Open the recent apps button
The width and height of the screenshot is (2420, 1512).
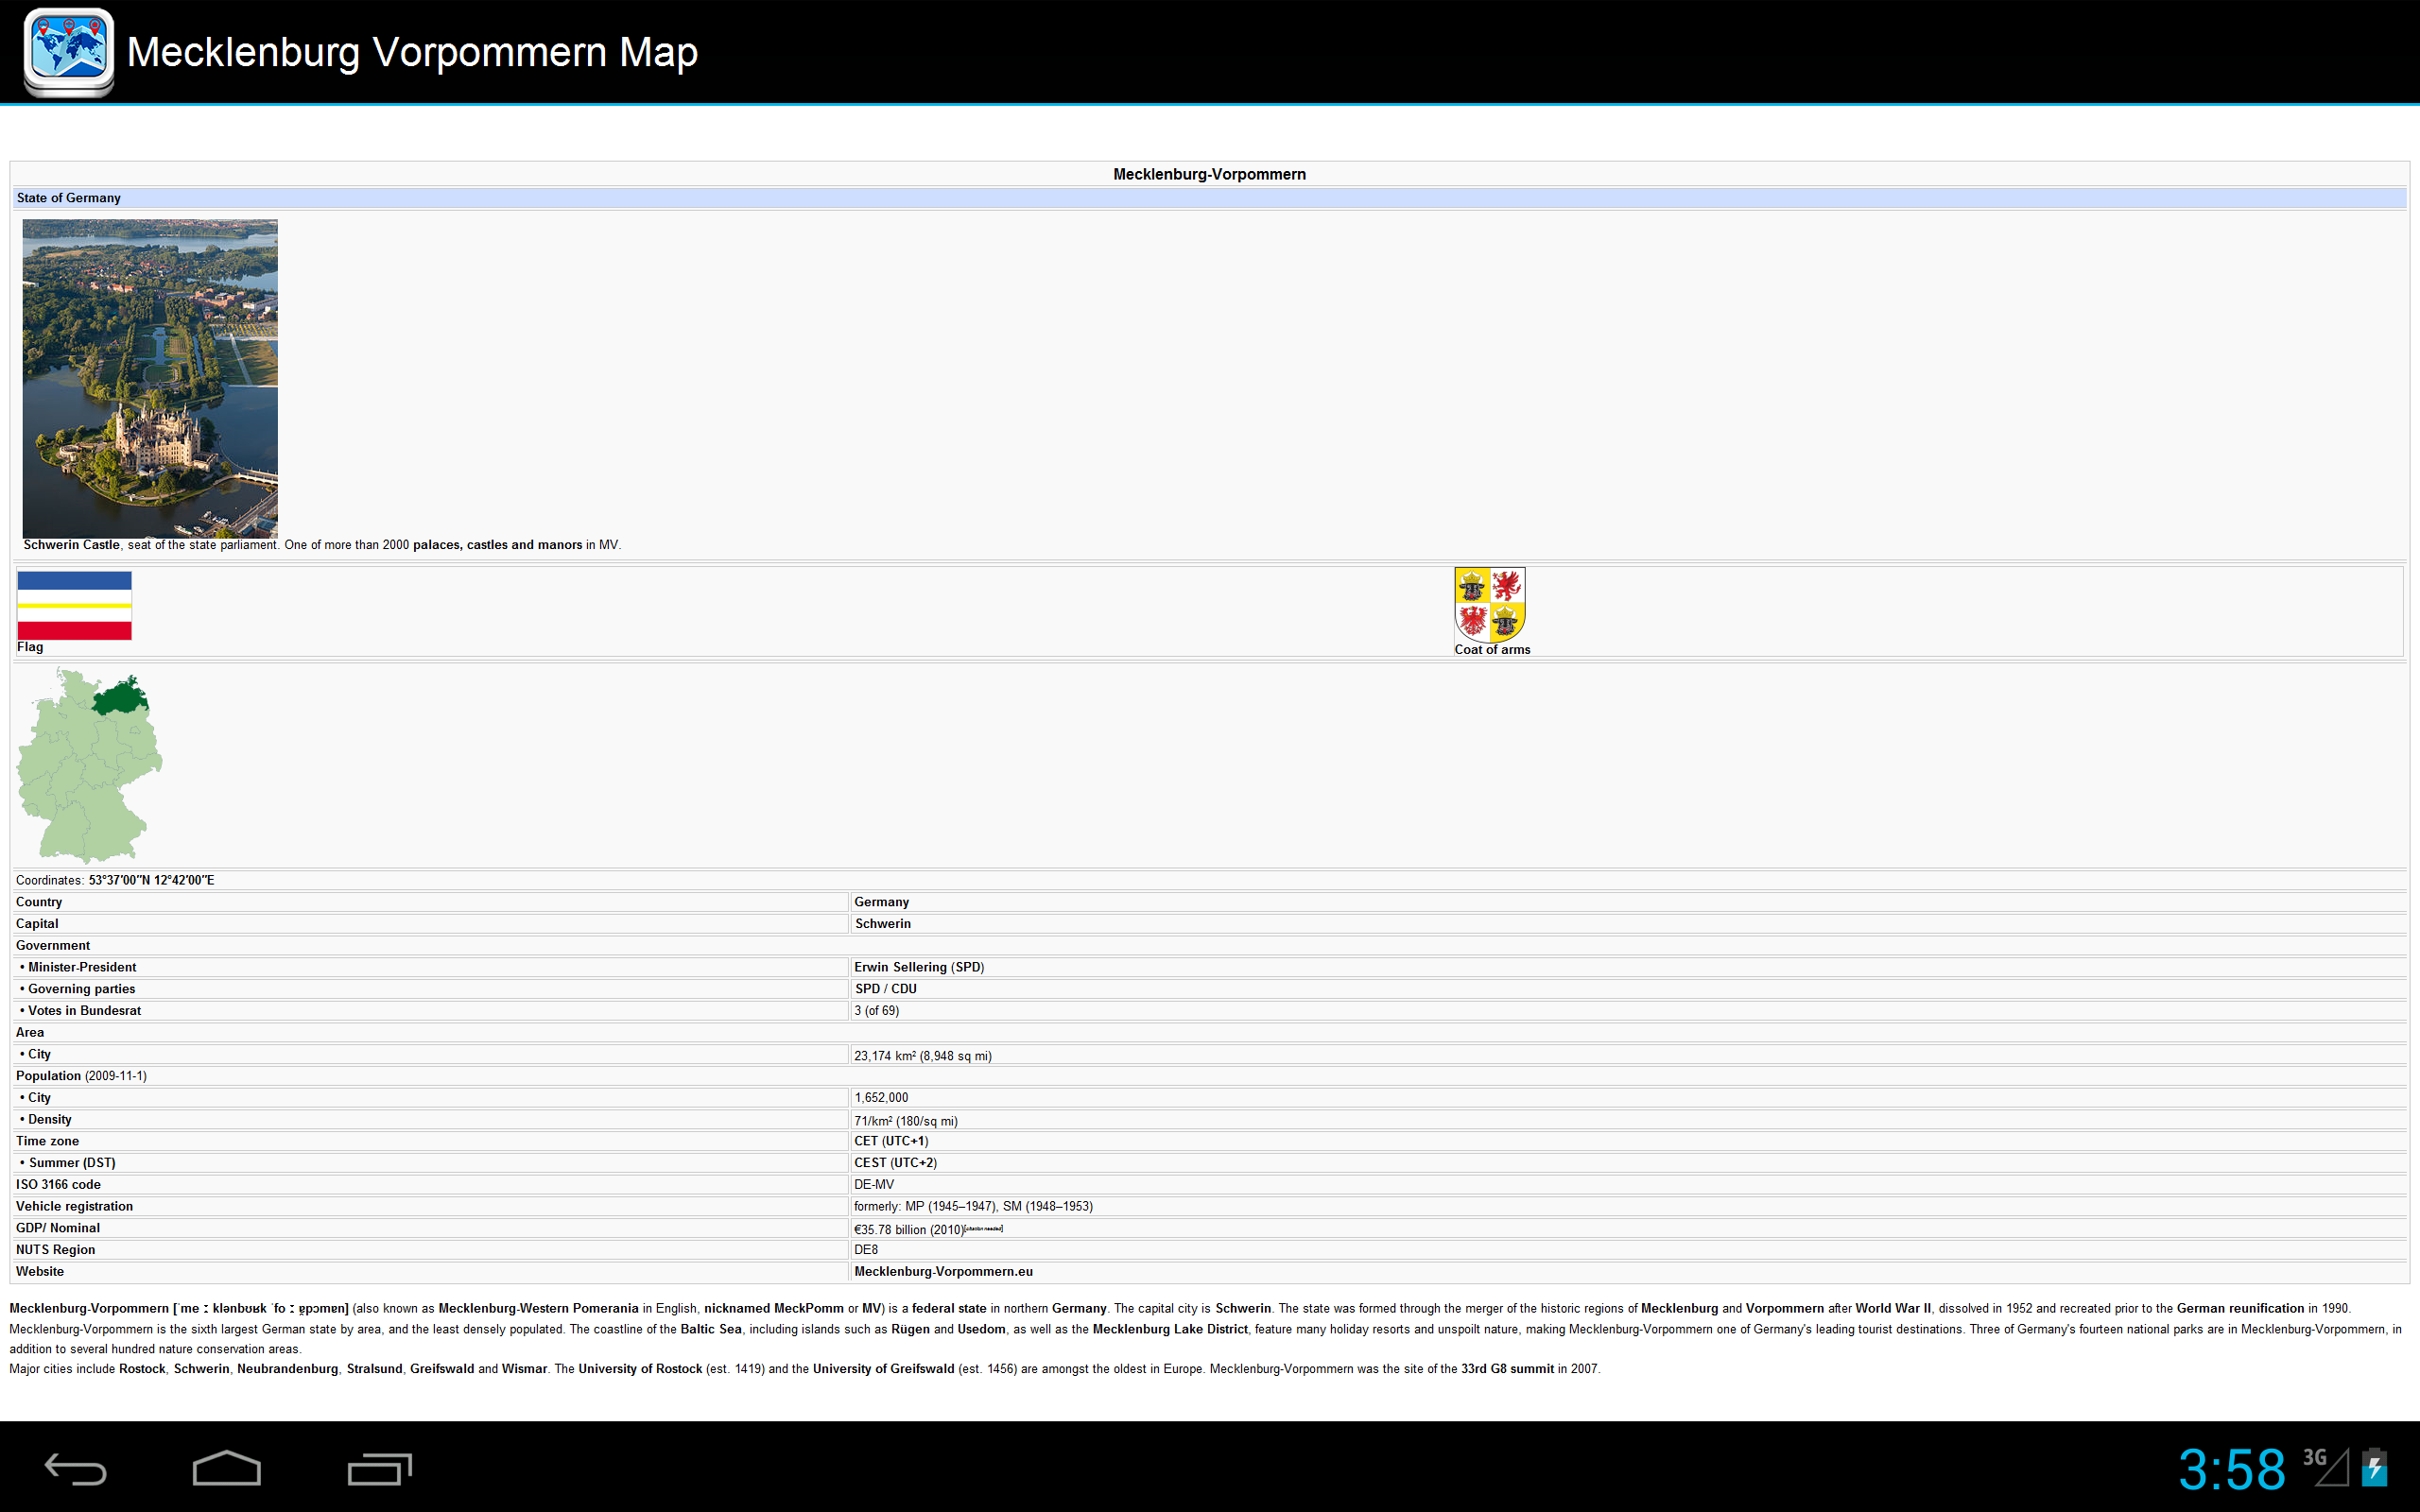(x=379, y=1469)
